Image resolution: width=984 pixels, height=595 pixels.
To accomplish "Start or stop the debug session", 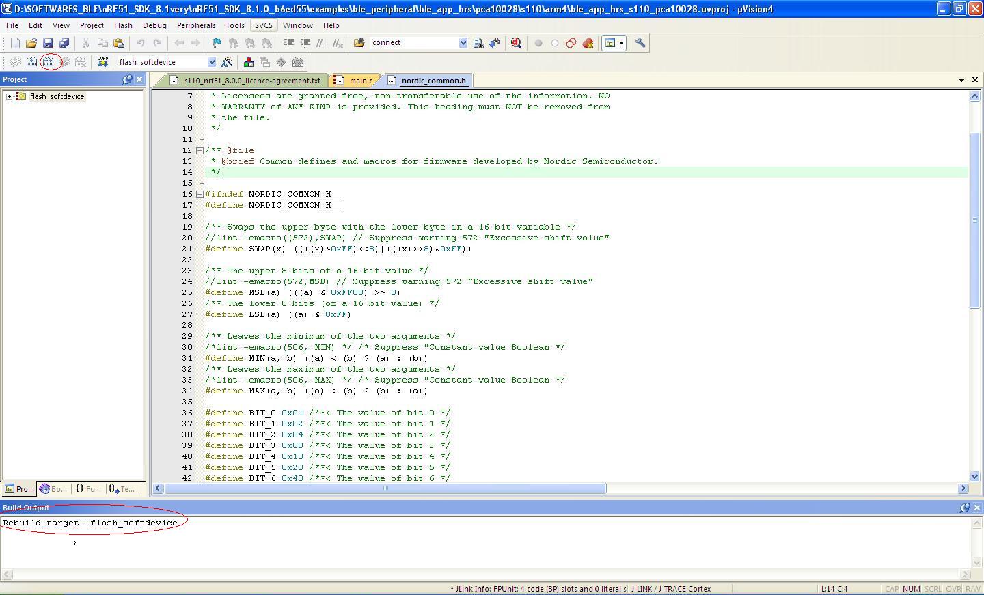I will point(517,43).
